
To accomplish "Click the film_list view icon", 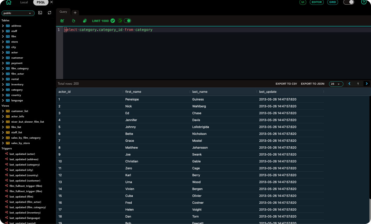I will pyautogui.click(x=8, y=127).
